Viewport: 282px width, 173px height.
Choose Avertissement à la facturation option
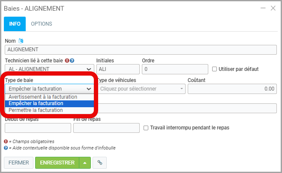tap(43, 97)
